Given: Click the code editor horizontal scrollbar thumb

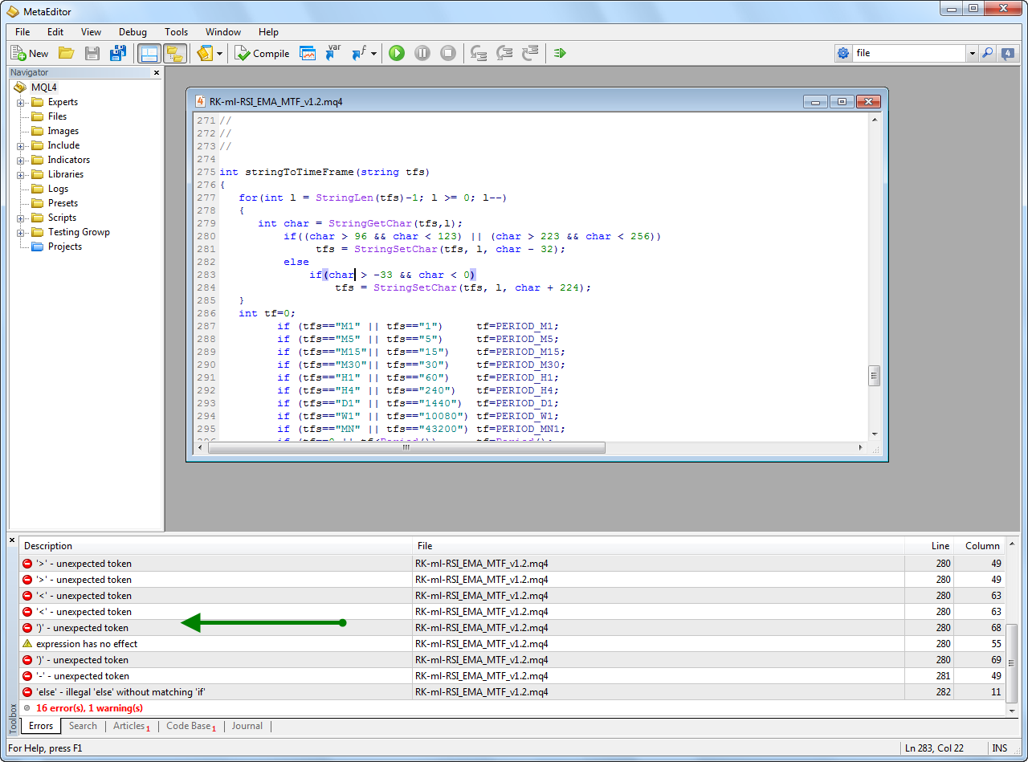Looking at the screenshot, I should click(406, 448).
